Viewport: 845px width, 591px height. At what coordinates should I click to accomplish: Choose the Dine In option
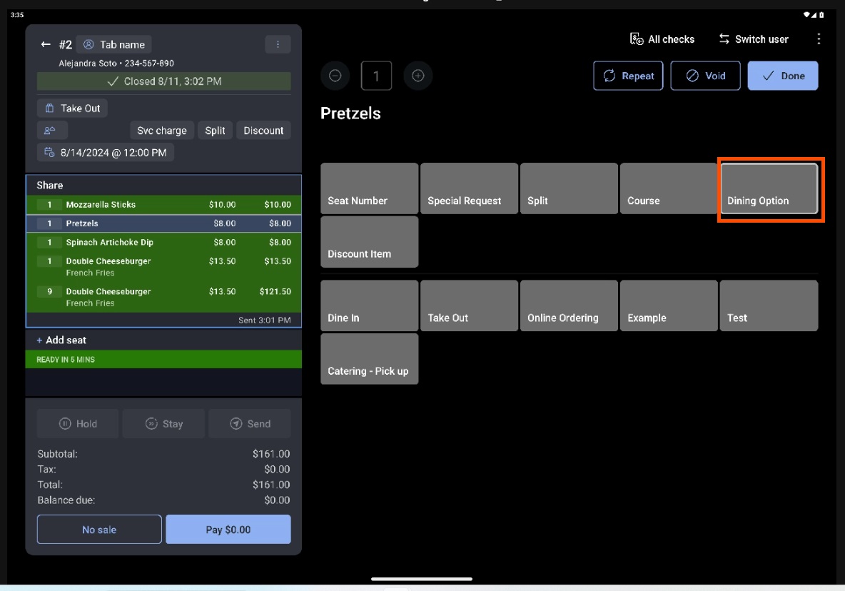pyautogui.click(x=369, y=305)
